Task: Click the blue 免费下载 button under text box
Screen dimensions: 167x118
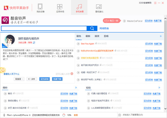Action: [57, 79]
